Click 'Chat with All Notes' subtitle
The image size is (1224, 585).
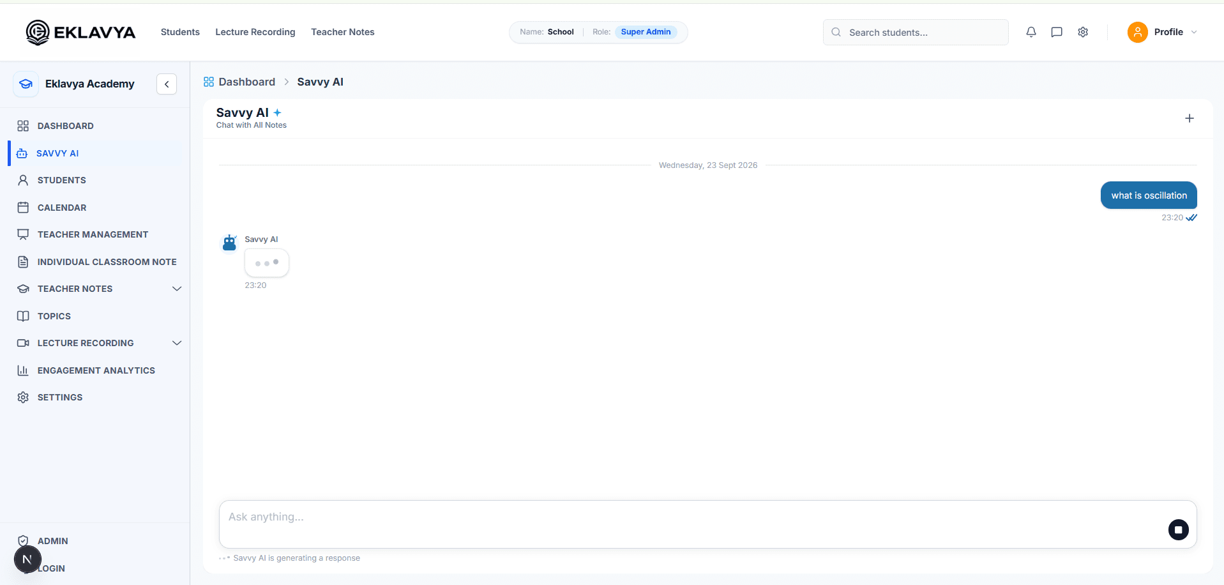tap(252, 125)
